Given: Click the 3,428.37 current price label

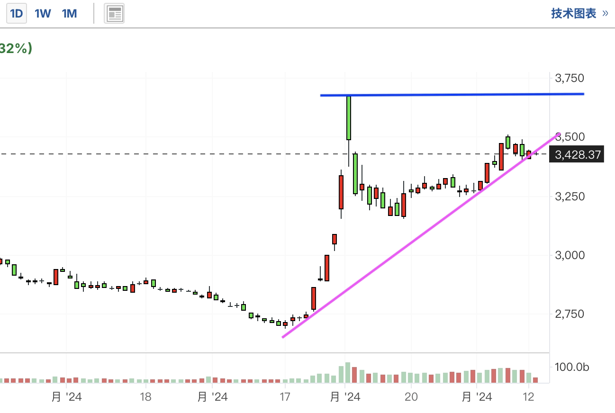Looking at the screenshot, I should 576,154.
